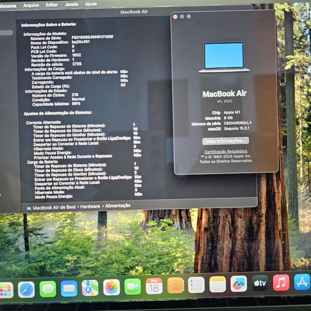Click the Mais Informações... button
Image resolution: width=311 pixels, height=311 pixels.
[226, 141]
